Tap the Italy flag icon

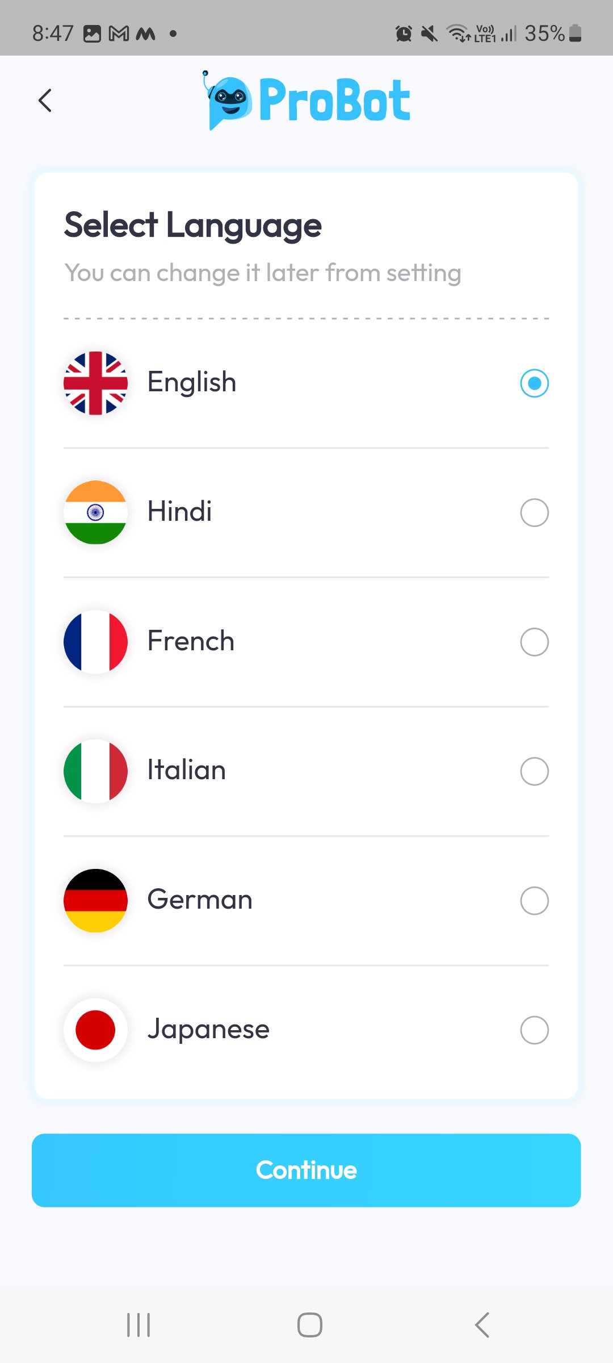coord(95,771)
